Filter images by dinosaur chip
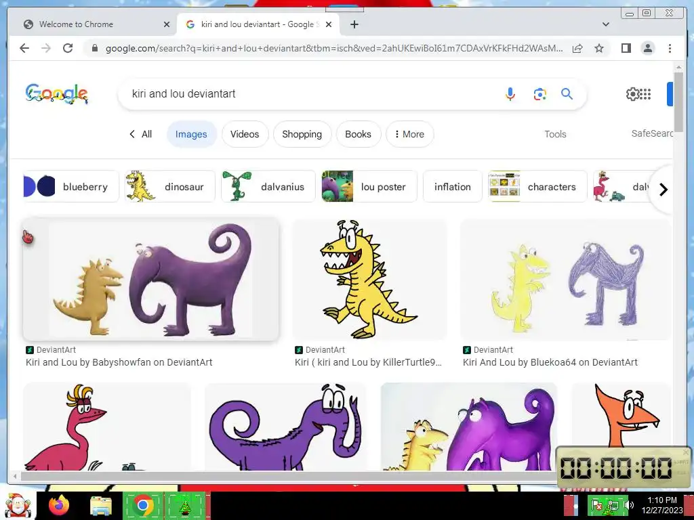The width and height of the screenshot is (694, 520). click(x=170, y=187)
